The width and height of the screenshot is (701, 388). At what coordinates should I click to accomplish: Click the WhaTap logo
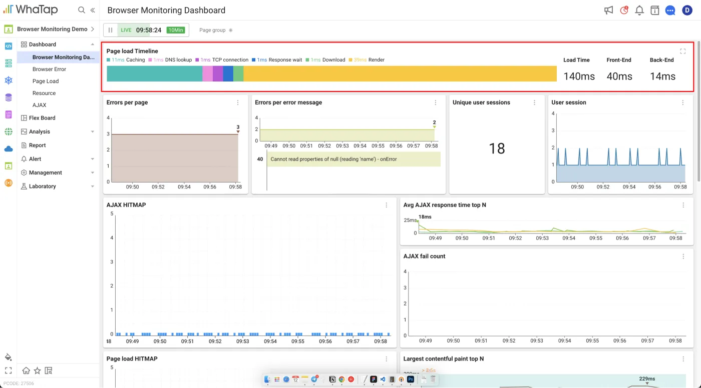coord(31,9)
